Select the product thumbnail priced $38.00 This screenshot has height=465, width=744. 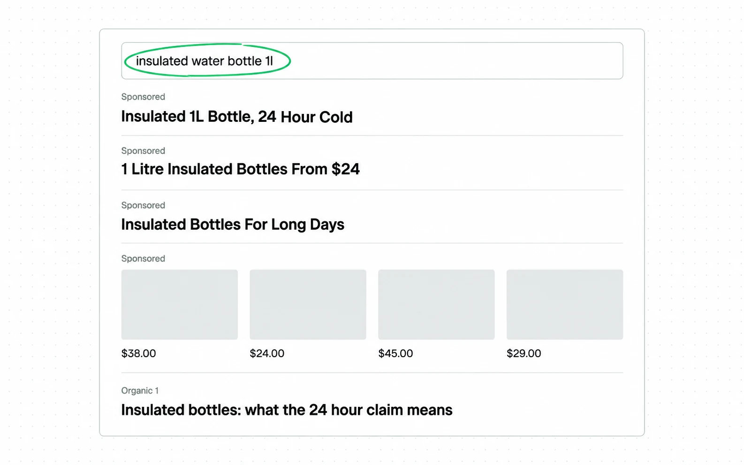[180, 305]
